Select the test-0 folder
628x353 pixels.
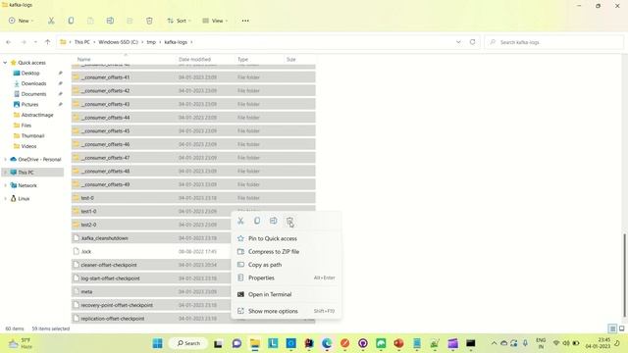pyautogui.click(x=193, y=198)
